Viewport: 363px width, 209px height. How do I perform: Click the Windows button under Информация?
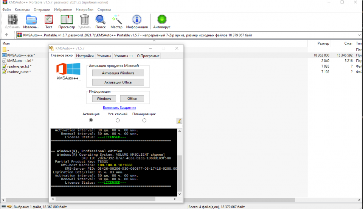coord(104,99)
